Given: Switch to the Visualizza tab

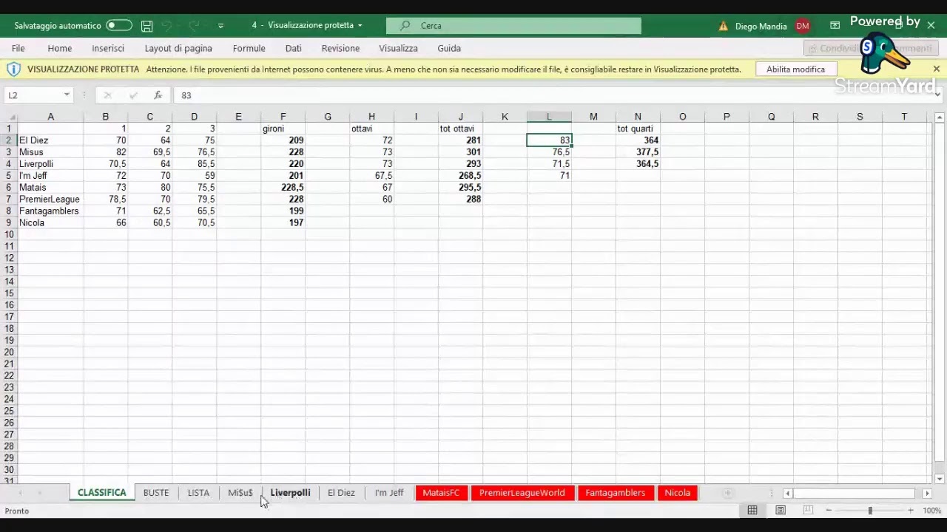Looking at the screenshot, I should 398,48.
